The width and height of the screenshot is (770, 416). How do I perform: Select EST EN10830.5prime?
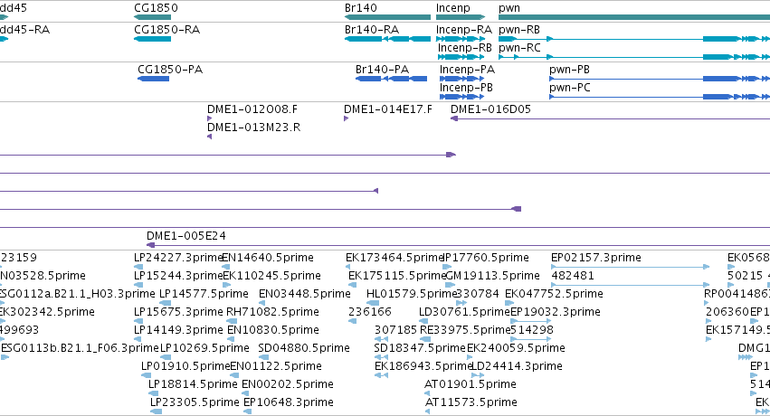pos(273,330)
